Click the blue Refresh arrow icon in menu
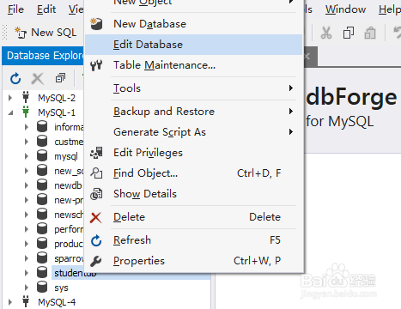 click(x=96, y=240)
